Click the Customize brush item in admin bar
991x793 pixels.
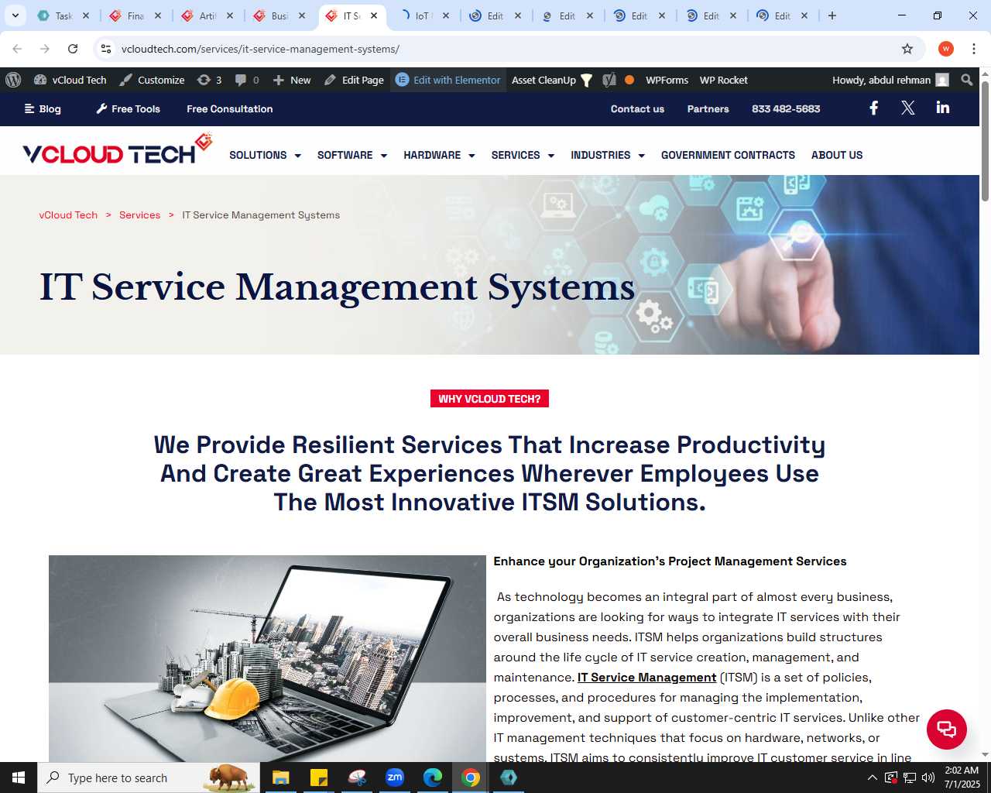152,80
